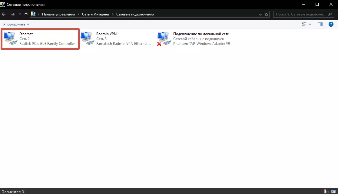Click the 'Сеть 3' network label
The width and height of the screenshot is (338, 194).
(x=101, y=39)
